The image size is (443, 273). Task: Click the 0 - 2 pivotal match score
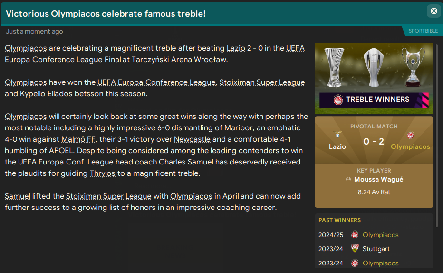[374, 141]
